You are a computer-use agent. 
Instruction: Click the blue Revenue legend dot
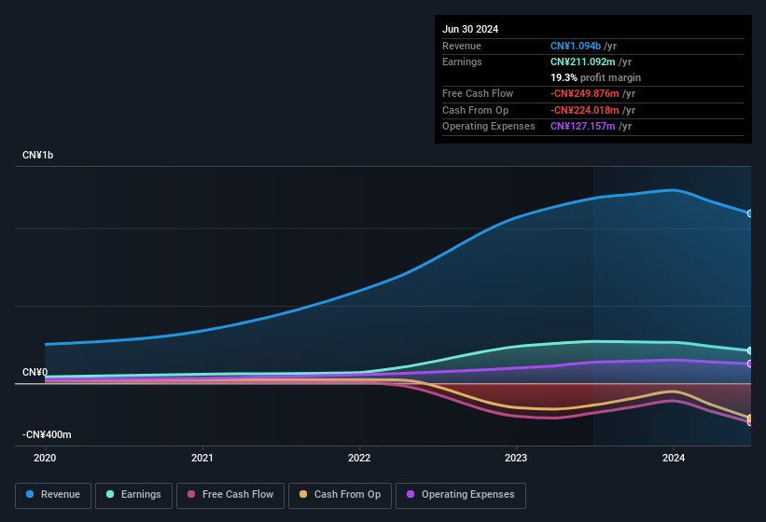pyautogui.click(x=30, y=494)
